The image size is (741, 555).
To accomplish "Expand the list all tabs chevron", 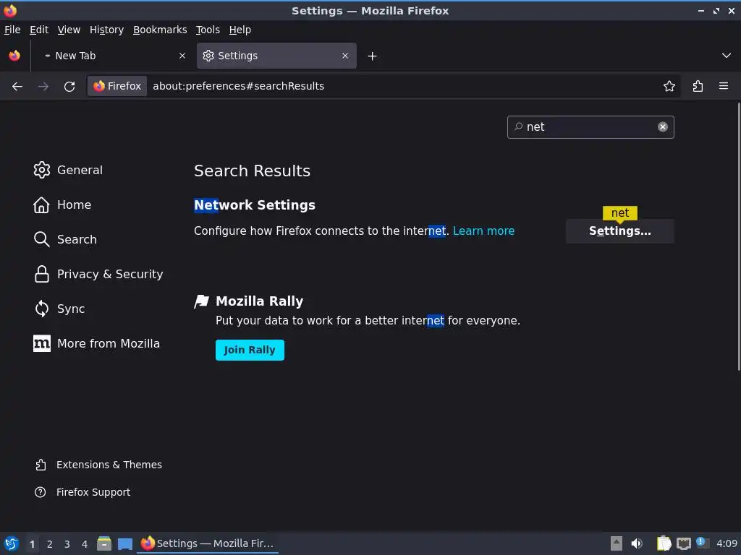I will coord(726,56).
